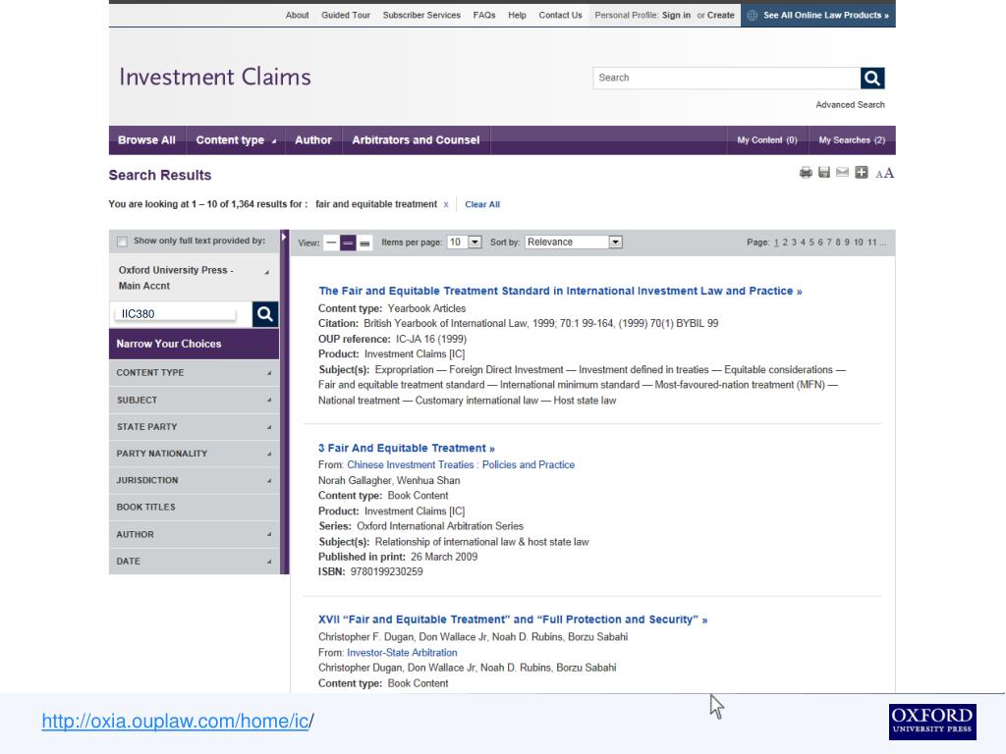The image size is (1006, 754).
Task: Open the Author tab
Action: (x=313, y=139)
